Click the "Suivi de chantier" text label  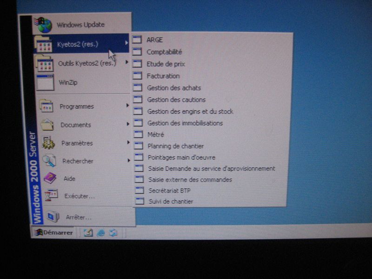171,201
